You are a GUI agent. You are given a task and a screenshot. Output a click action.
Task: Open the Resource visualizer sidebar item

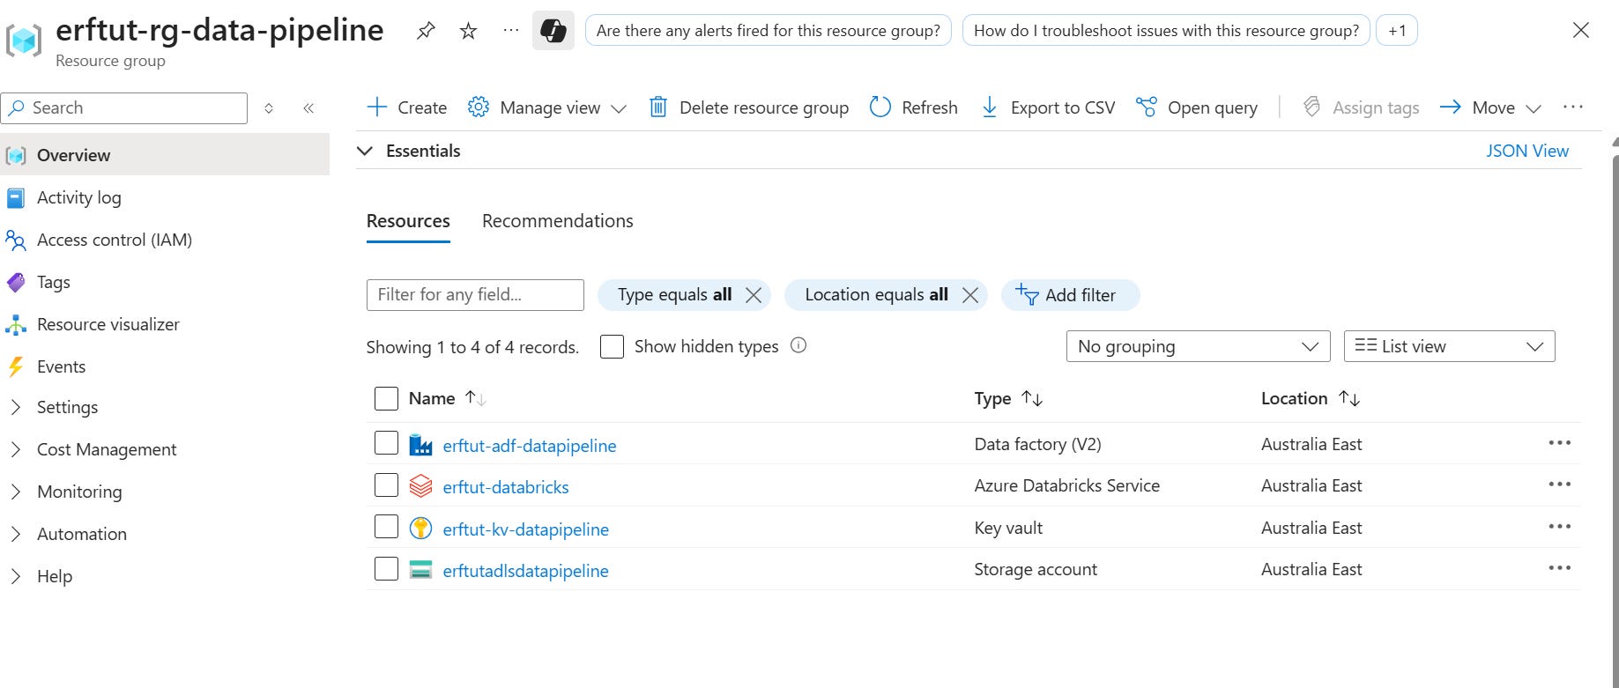point(108,324)
